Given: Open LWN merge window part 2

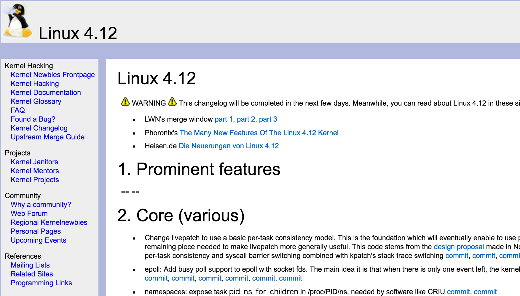Looking at the screenshot, I should (246, 119).
